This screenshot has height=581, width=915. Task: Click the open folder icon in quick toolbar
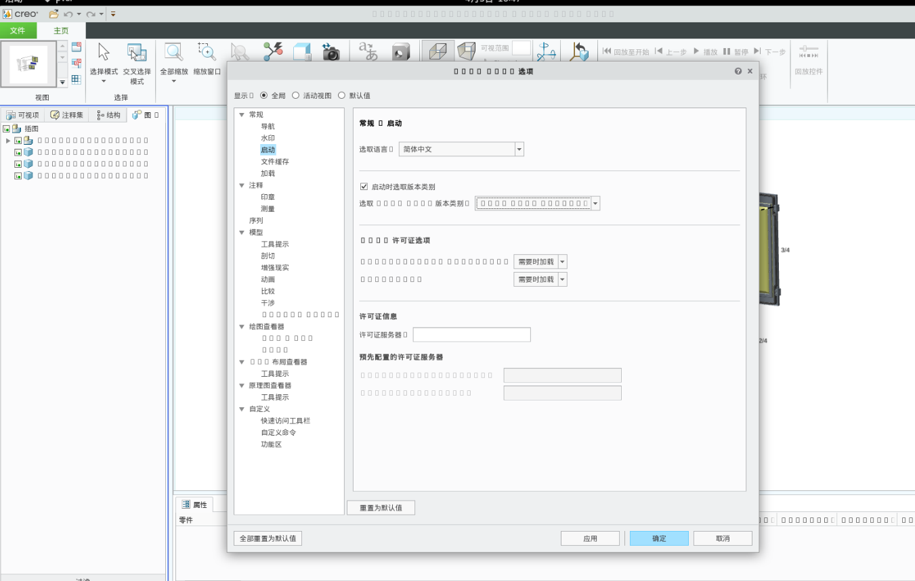click(54, 14)
